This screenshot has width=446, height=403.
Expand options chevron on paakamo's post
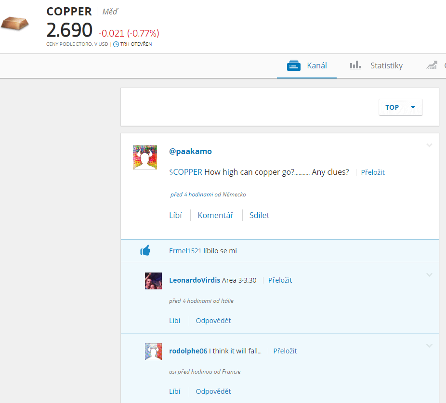pos(429,145)
